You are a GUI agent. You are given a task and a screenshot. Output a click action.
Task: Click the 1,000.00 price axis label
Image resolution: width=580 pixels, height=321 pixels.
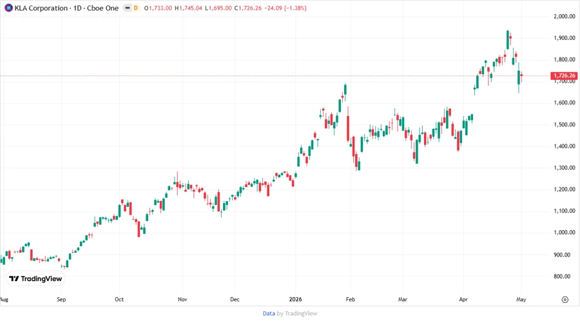tap(565, 233)
